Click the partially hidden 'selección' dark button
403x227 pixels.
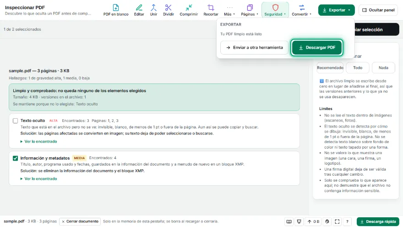tap(377, 30)
